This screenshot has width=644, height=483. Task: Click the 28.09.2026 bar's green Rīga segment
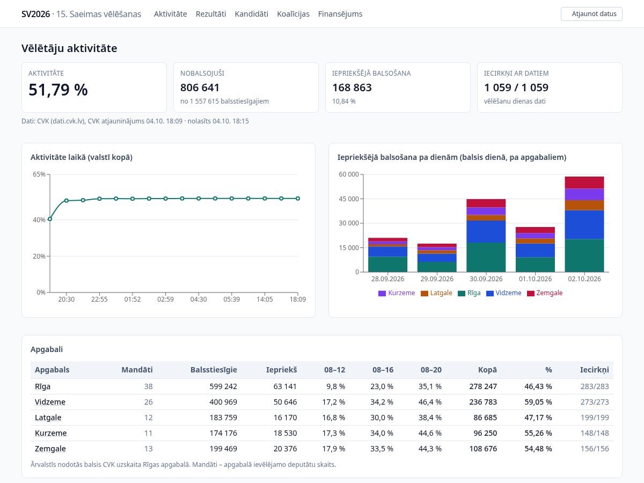(388, 264)
